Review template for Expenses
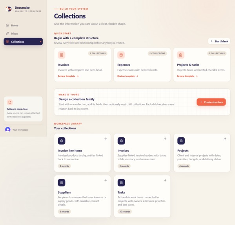Image resolution: width=235 pixels, height=225 pixels. click(128, 76)
